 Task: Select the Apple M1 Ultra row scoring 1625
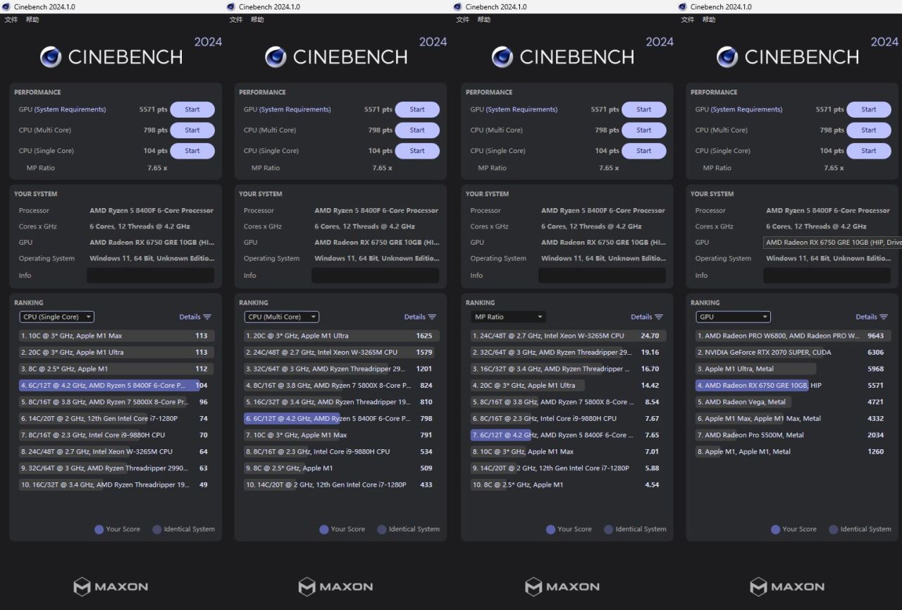[341, 336]
